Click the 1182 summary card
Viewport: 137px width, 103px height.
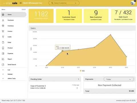click(x=41, y=16)
